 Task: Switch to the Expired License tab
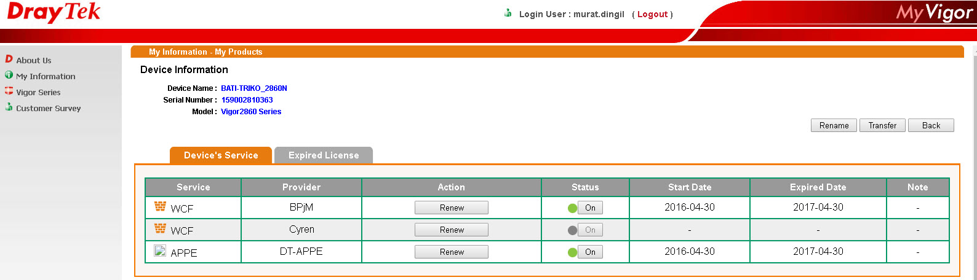click(324, 155)
